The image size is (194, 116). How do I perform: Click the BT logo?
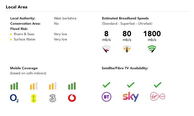(106, 97)
